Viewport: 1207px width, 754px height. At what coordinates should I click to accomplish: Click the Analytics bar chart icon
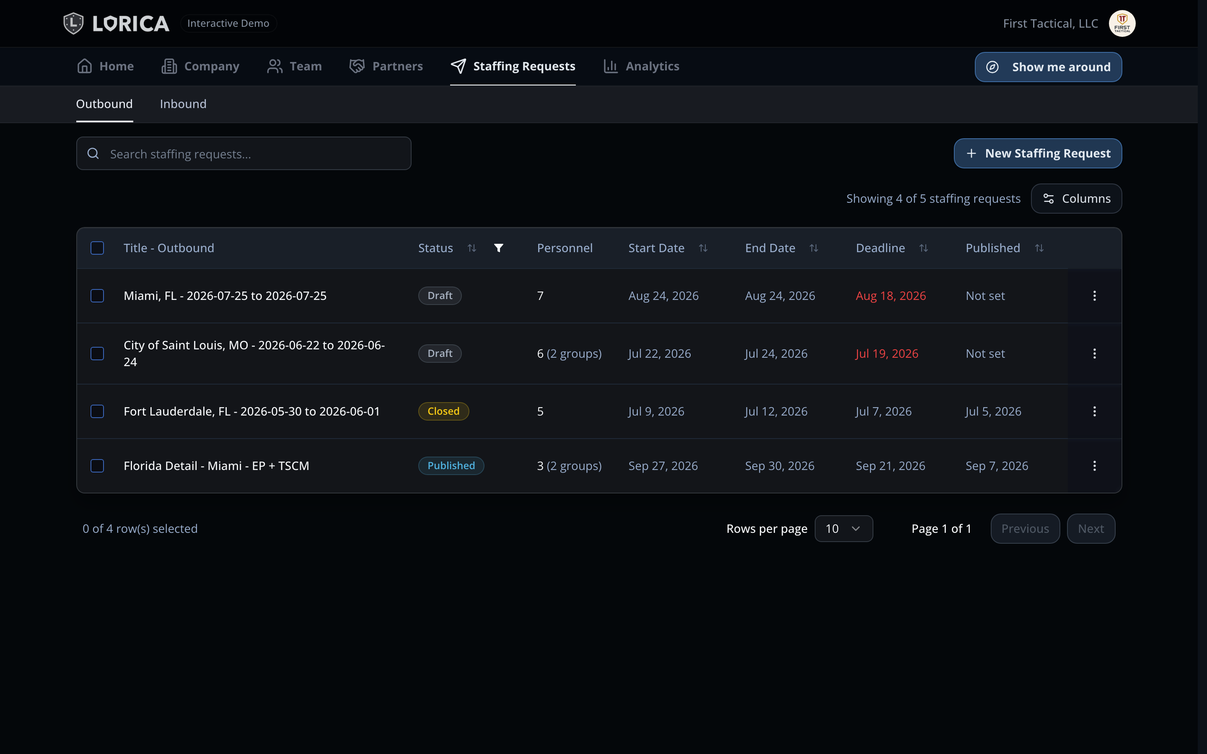[611, 66]
